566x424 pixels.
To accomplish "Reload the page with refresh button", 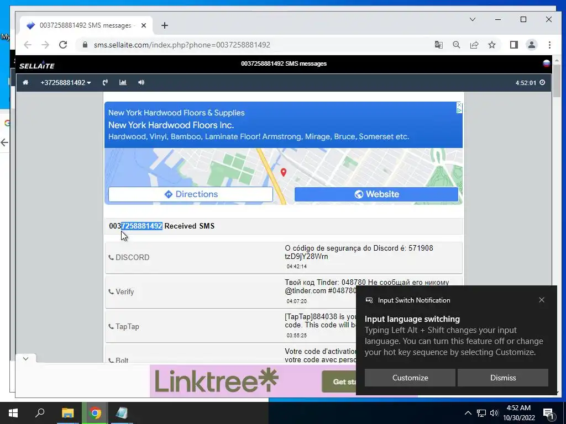I will coord(63,45).
